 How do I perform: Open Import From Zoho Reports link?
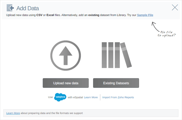coord(118,97)
